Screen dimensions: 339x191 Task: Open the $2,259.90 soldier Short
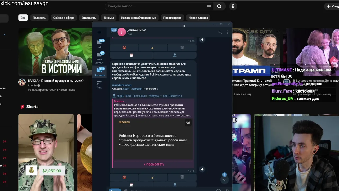pos(46,153)
